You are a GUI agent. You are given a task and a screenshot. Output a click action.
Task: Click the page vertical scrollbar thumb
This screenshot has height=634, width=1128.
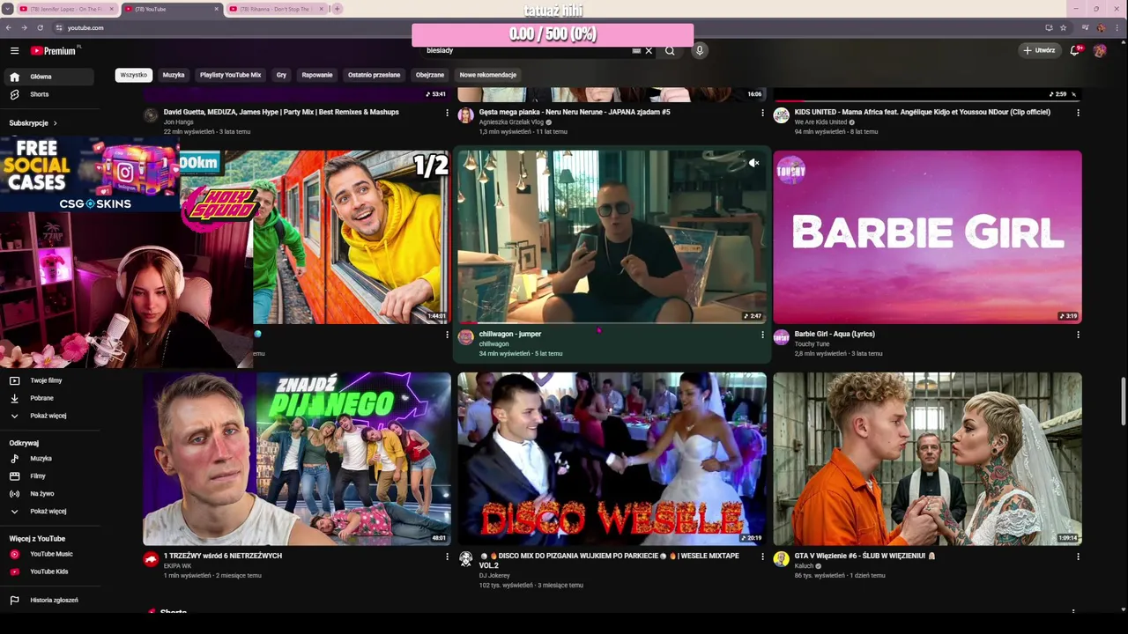[x=1123, y=402]
